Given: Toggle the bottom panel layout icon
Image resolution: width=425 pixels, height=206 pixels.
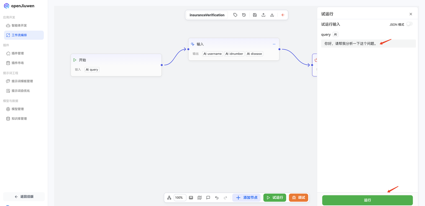Looking at the screenshot, I should click(191, 198).
